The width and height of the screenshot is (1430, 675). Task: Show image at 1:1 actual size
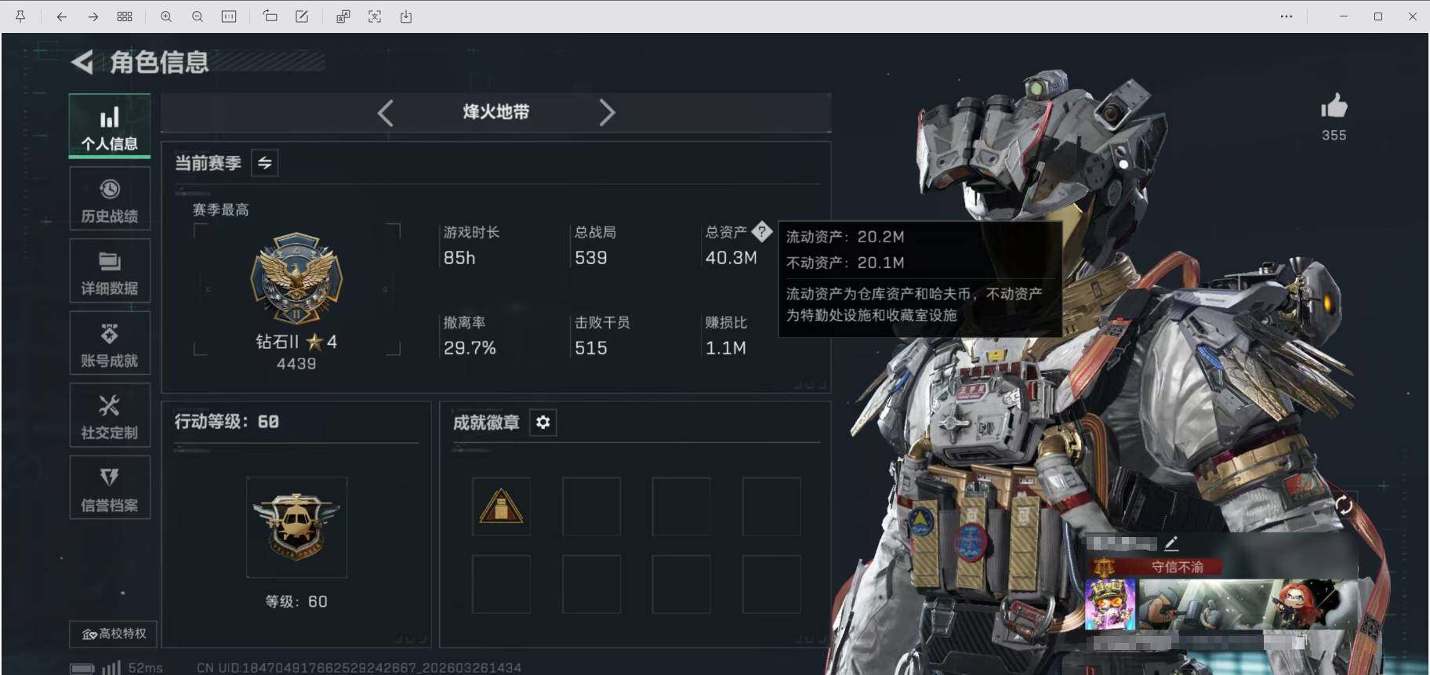[229, 16]
